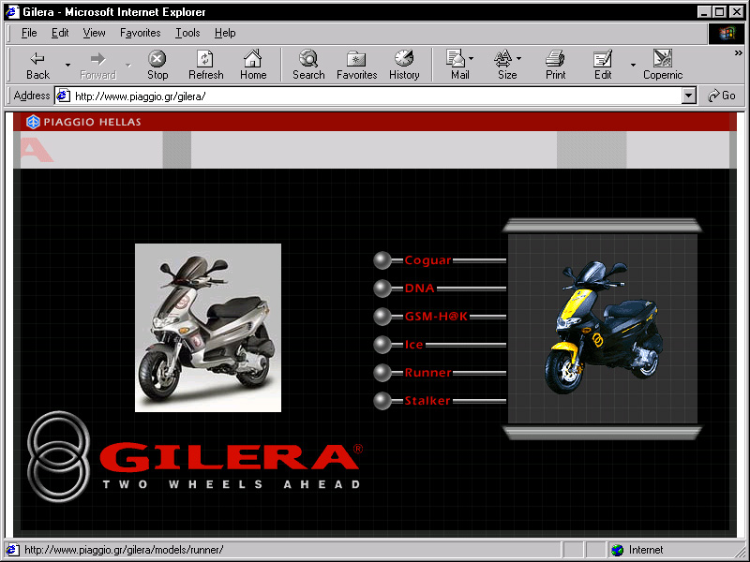Click the grey ball beside DNA

pyautogui.click(x=382, y=288)
